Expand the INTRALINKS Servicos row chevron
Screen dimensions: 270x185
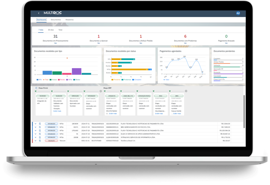pos(35,137)
